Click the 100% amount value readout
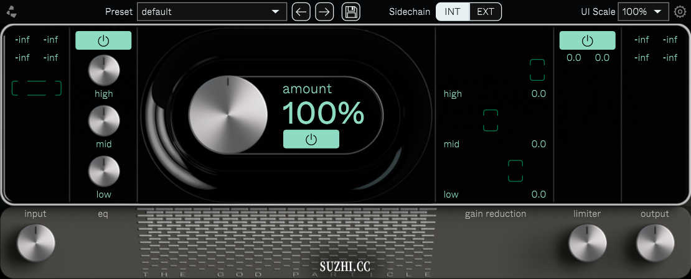 [323, 112]
